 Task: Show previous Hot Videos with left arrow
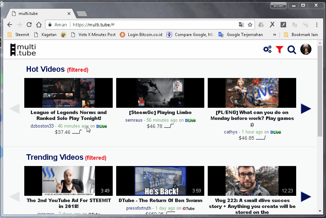click(15, 109)
